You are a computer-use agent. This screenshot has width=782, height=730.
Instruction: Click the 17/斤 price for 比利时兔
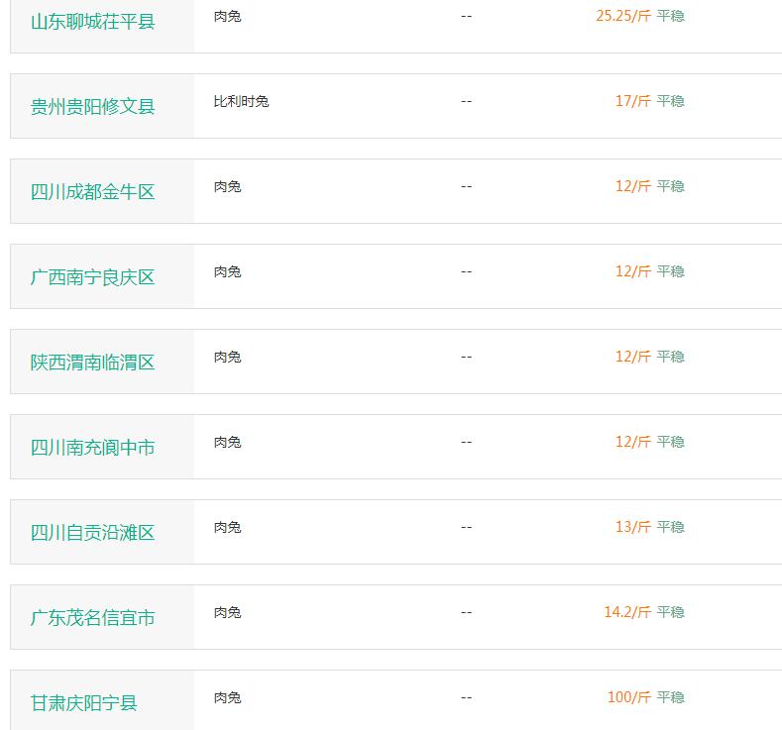(633, 101)
